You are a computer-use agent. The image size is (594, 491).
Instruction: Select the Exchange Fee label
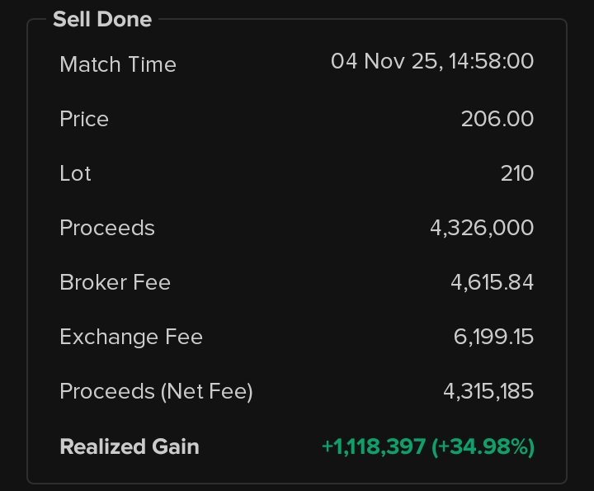[x=131, y=337]
